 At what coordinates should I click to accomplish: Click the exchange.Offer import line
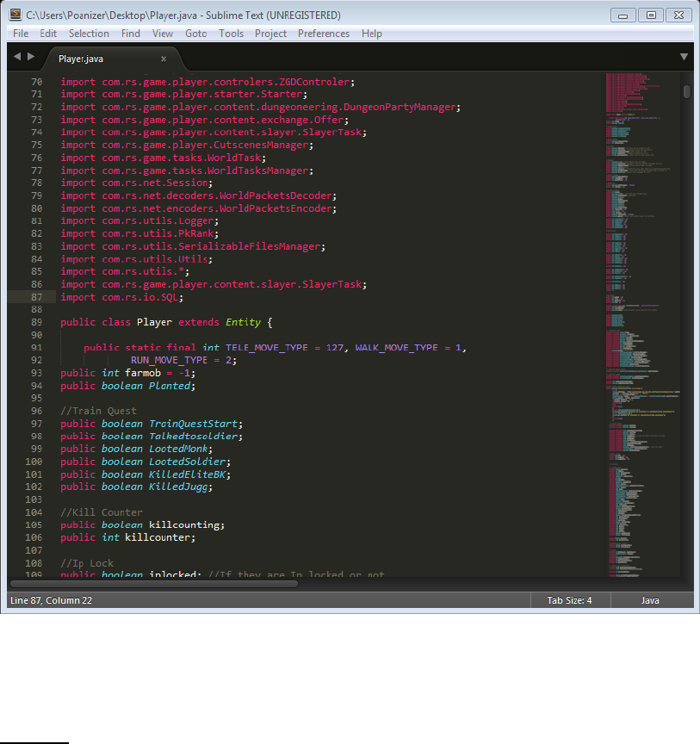205,120
